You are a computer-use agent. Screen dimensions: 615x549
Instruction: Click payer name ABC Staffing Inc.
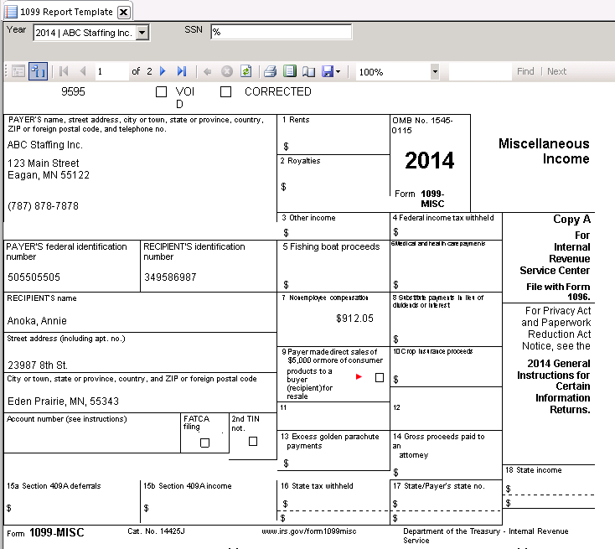coord(44,145)
